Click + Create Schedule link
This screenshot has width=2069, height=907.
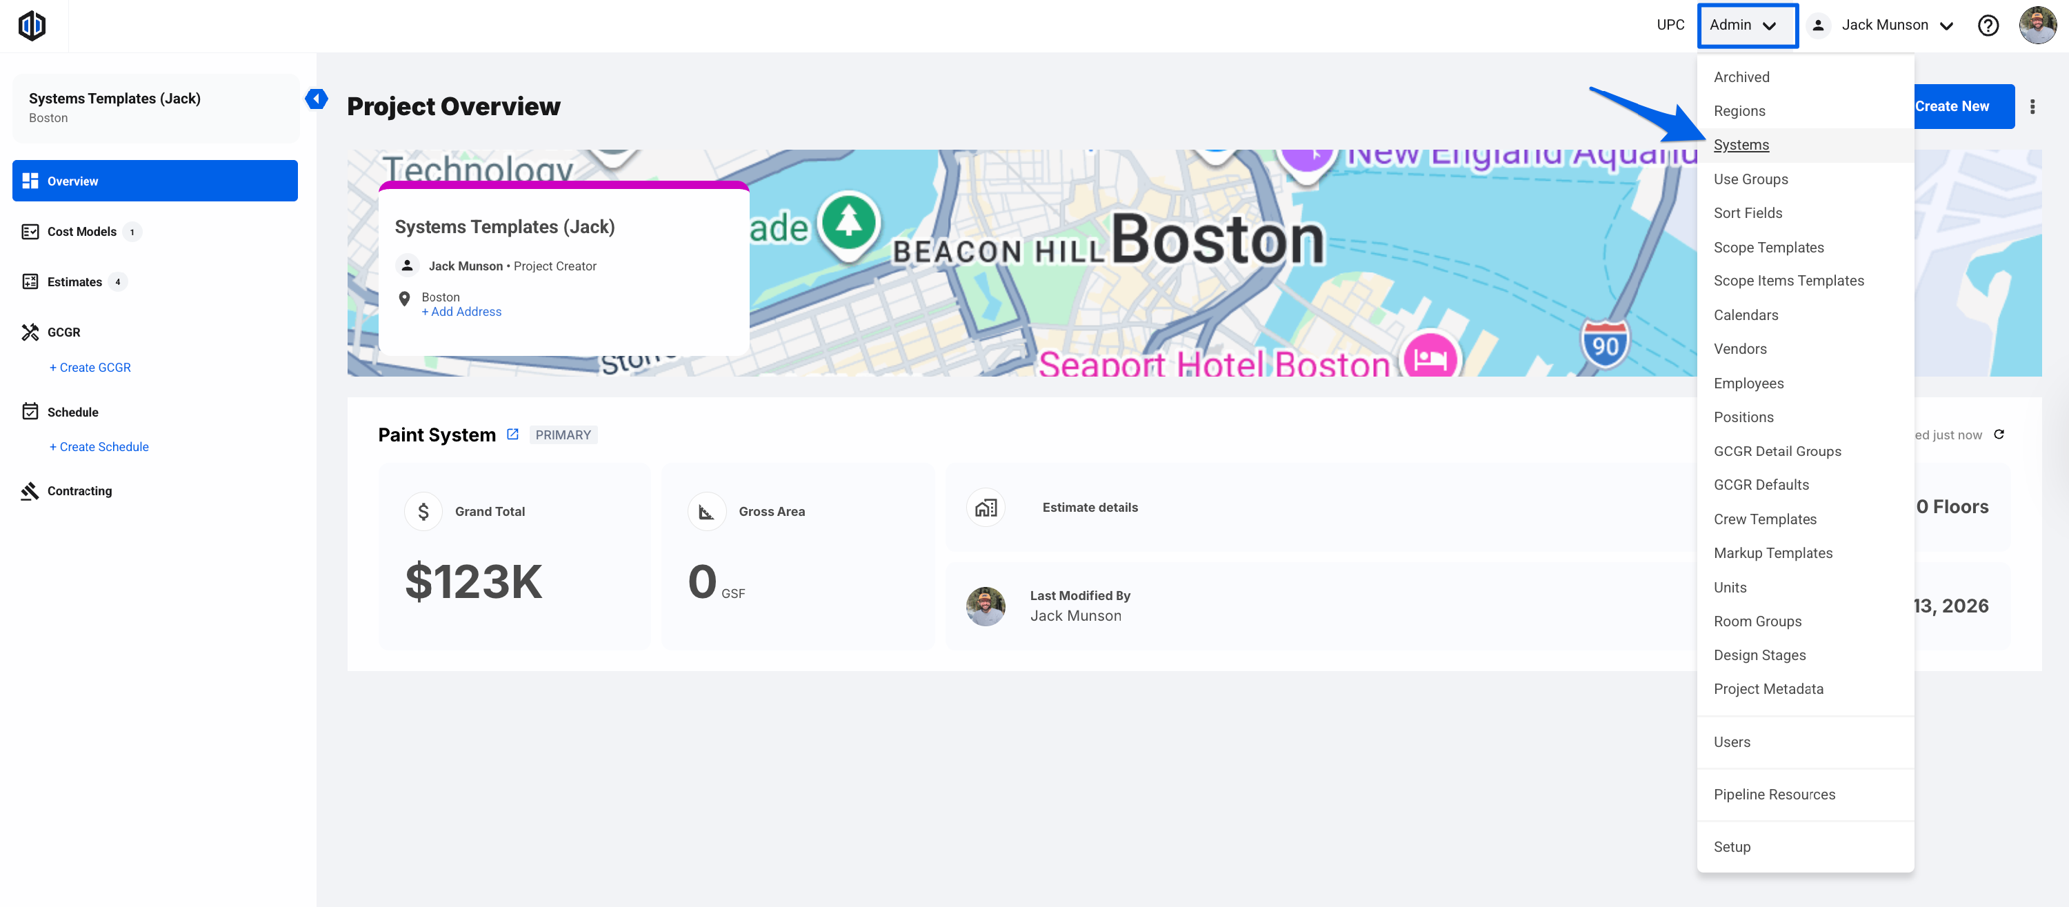[x=99, y=447]
